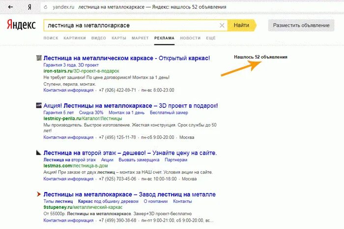Open the Партнерам sitelink
Image resolution: width=344 pixels, height=229 pixels.
pos(176,160)
